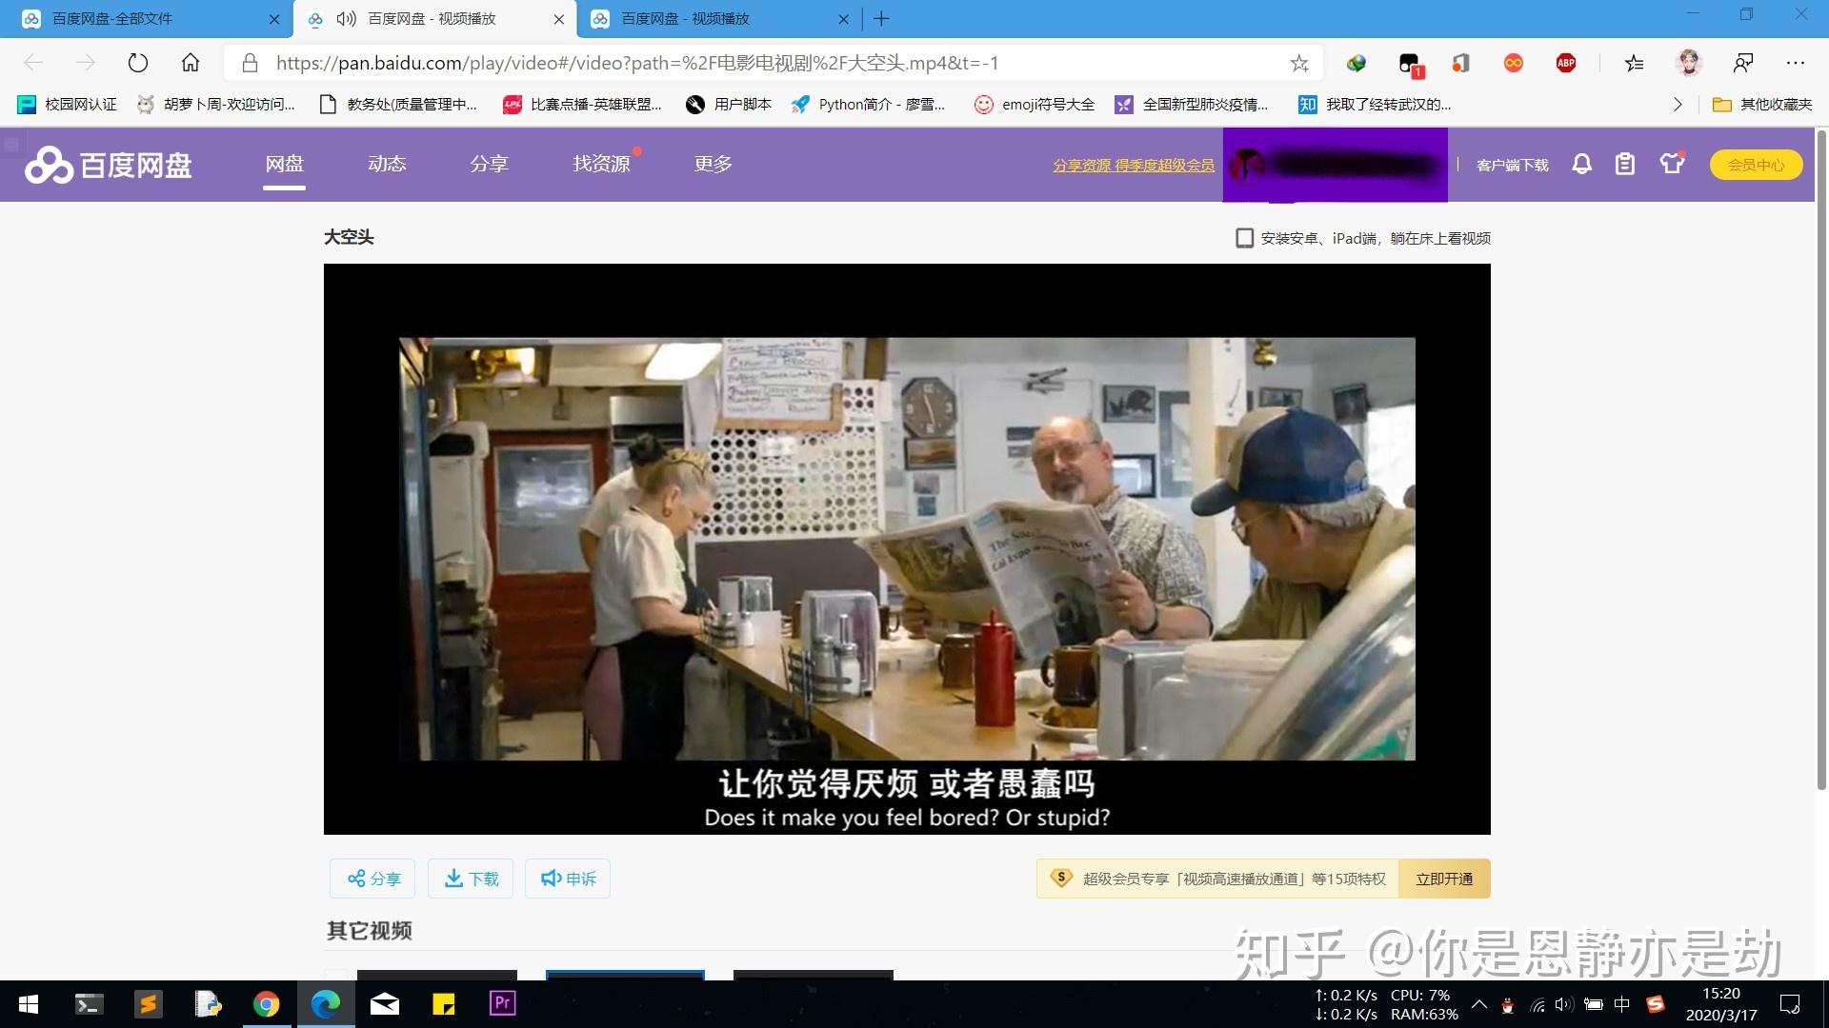Click the video player area

click(907, 549)
